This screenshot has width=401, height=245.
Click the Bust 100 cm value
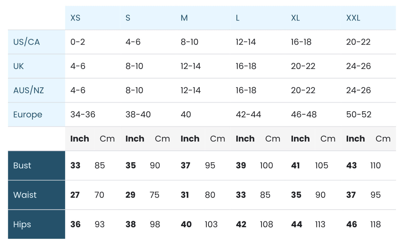(x=266, y=165)
